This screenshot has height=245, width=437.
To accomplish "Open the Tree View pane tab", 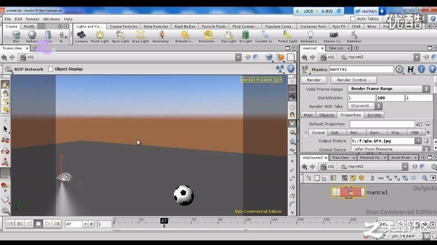I will click(x=340, y=157).
